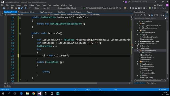Click the Visual Studio taskbar icon
Screen dimensions: 170x96
40,94
